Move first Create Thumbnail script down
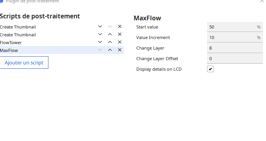Screen dimensions: 266x141 (x=100, y=27)
